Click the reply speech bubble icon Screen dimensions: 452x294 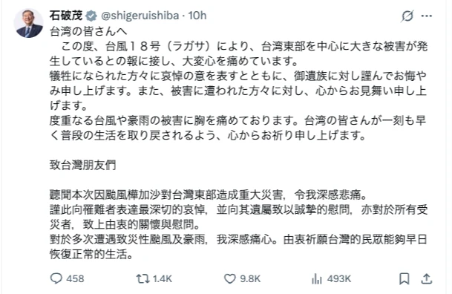click(56, 278)
